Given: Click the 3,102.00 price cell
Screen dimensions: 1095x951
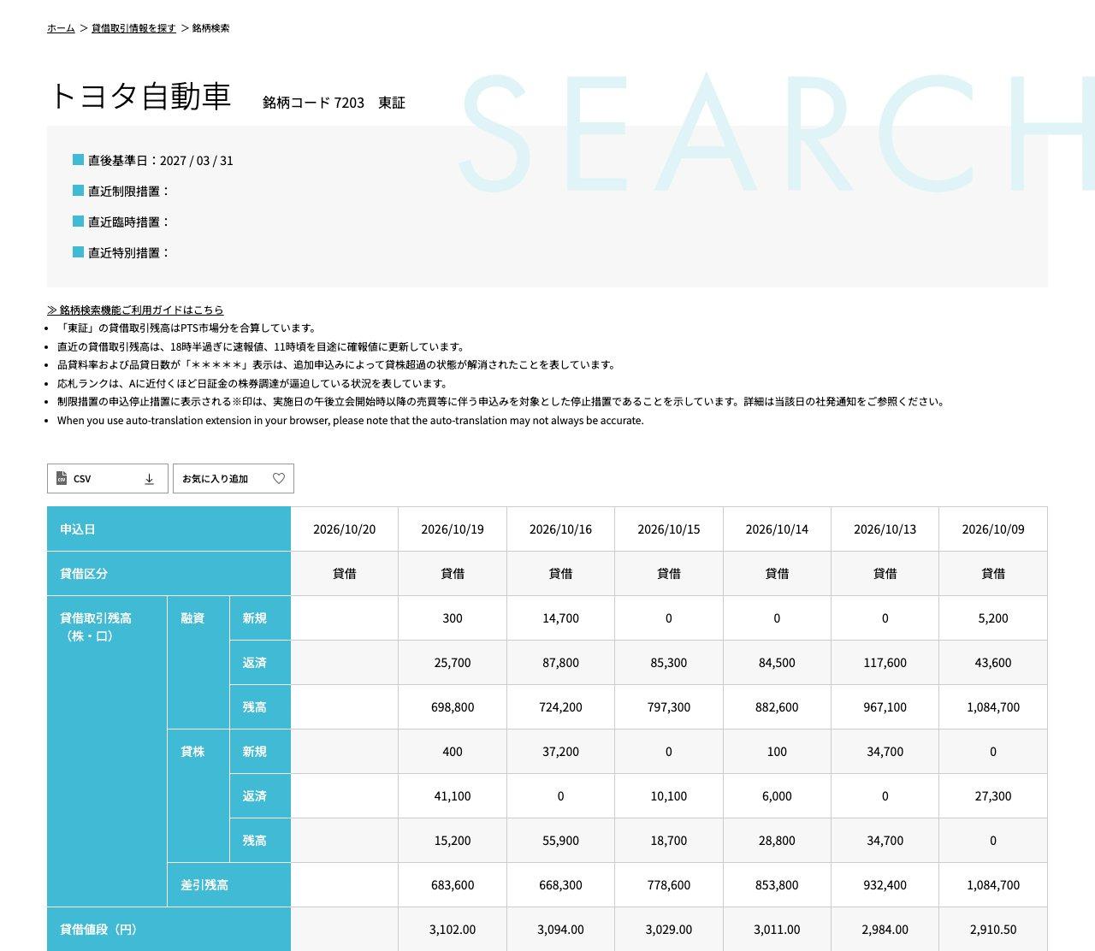Looking at the screenshot, I should (x=453, y=930).
